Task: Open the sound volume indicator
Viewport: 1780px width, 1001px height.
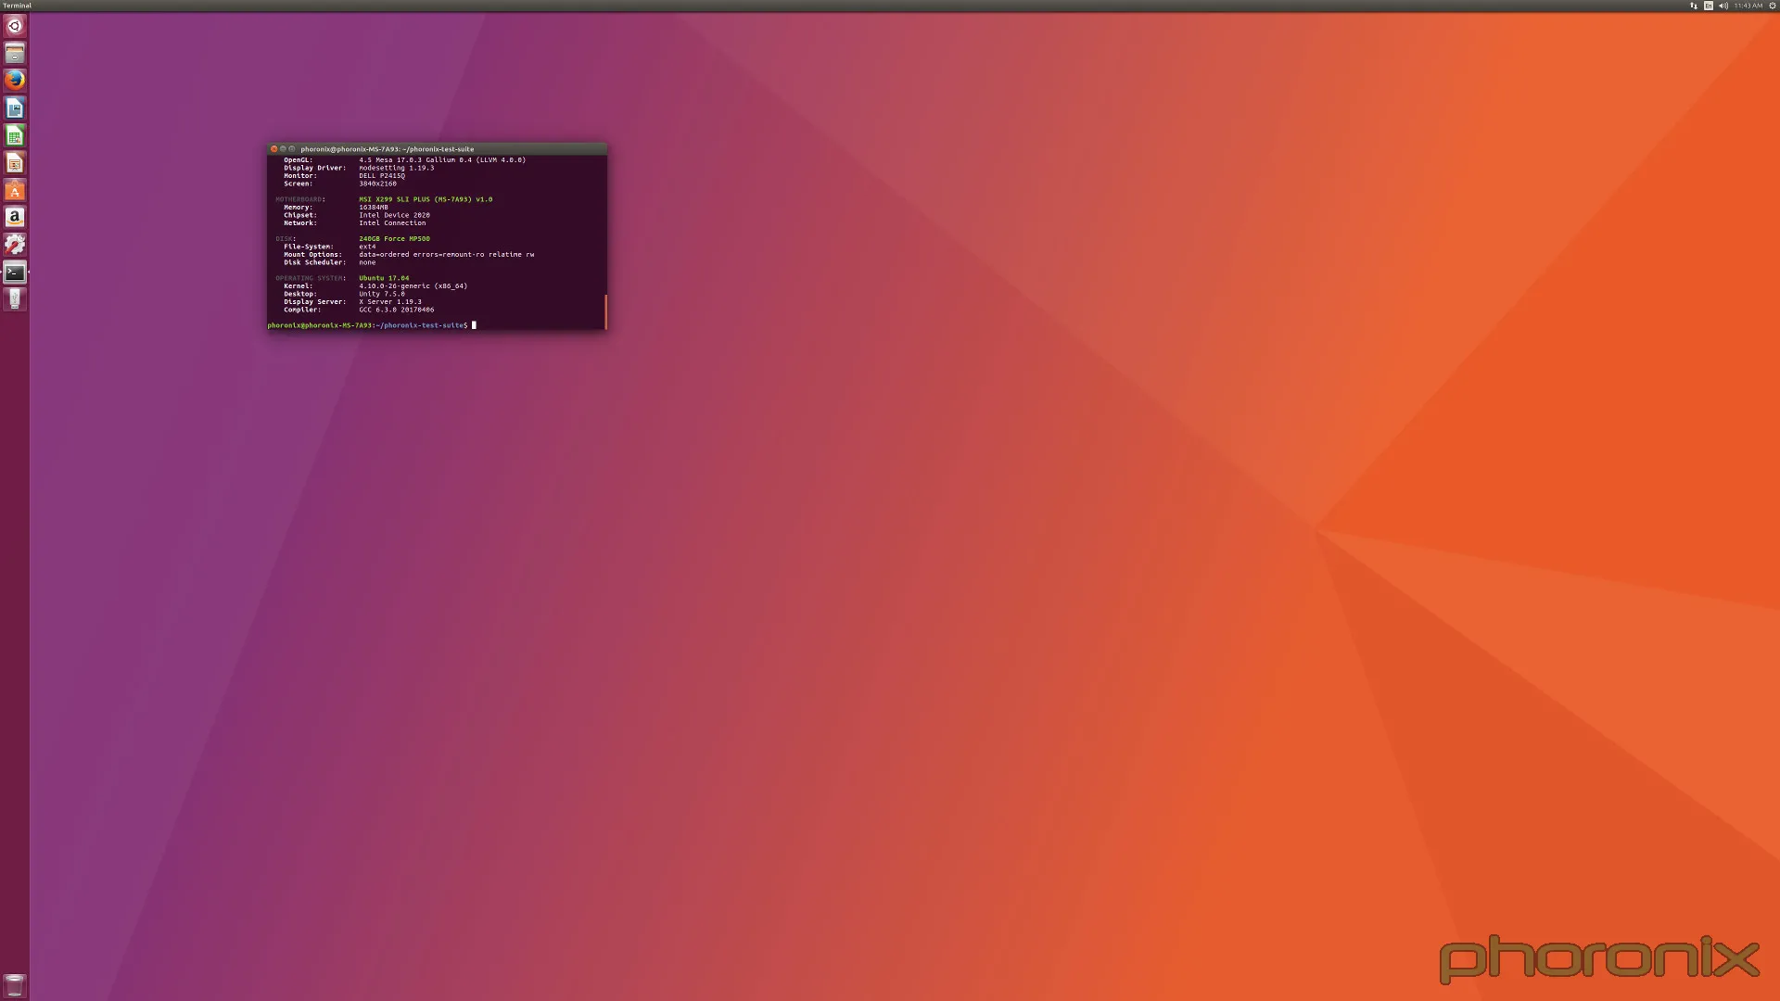Action: (1723, 6)
